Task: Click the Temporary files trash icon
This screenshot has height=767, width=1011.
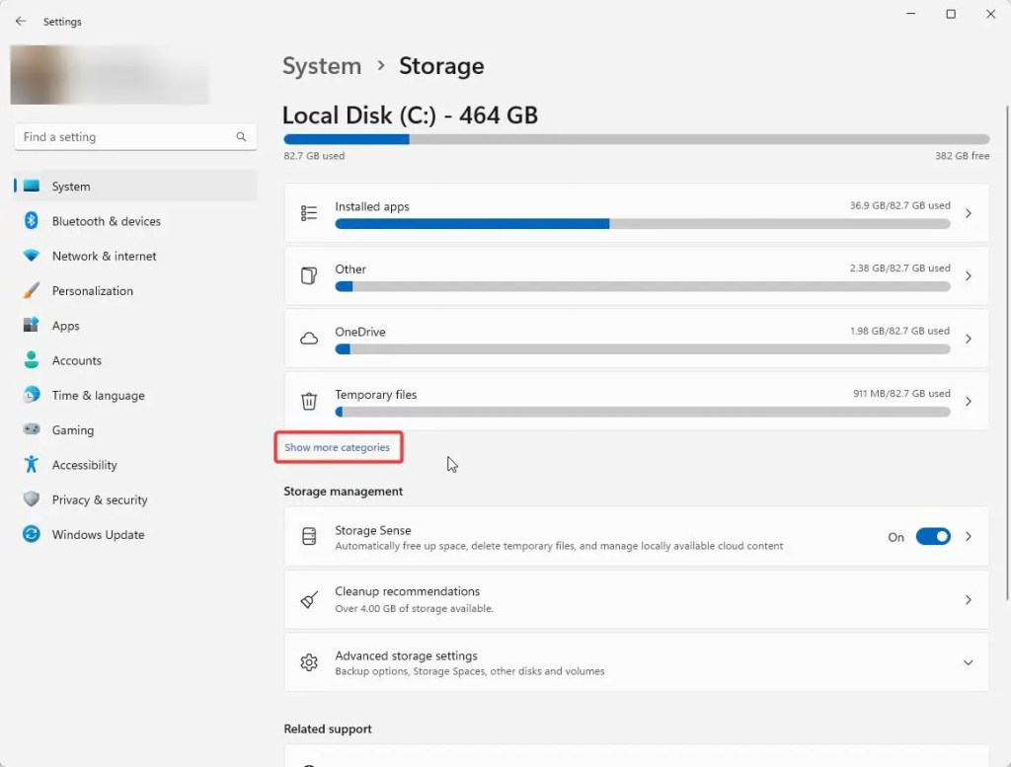Action: click(x=309, y=401)
